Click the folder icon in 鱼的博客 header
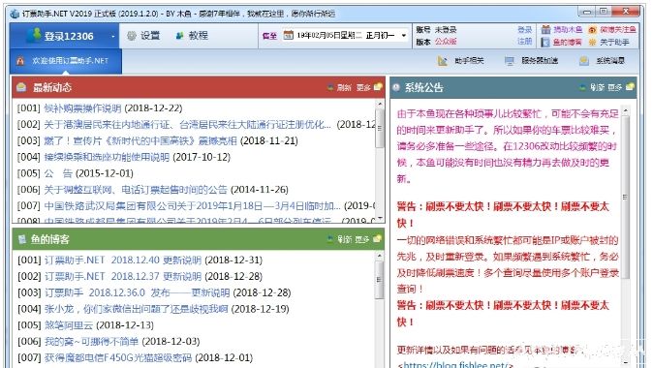This screenshot has height=368, width=653. click(378, 238)
